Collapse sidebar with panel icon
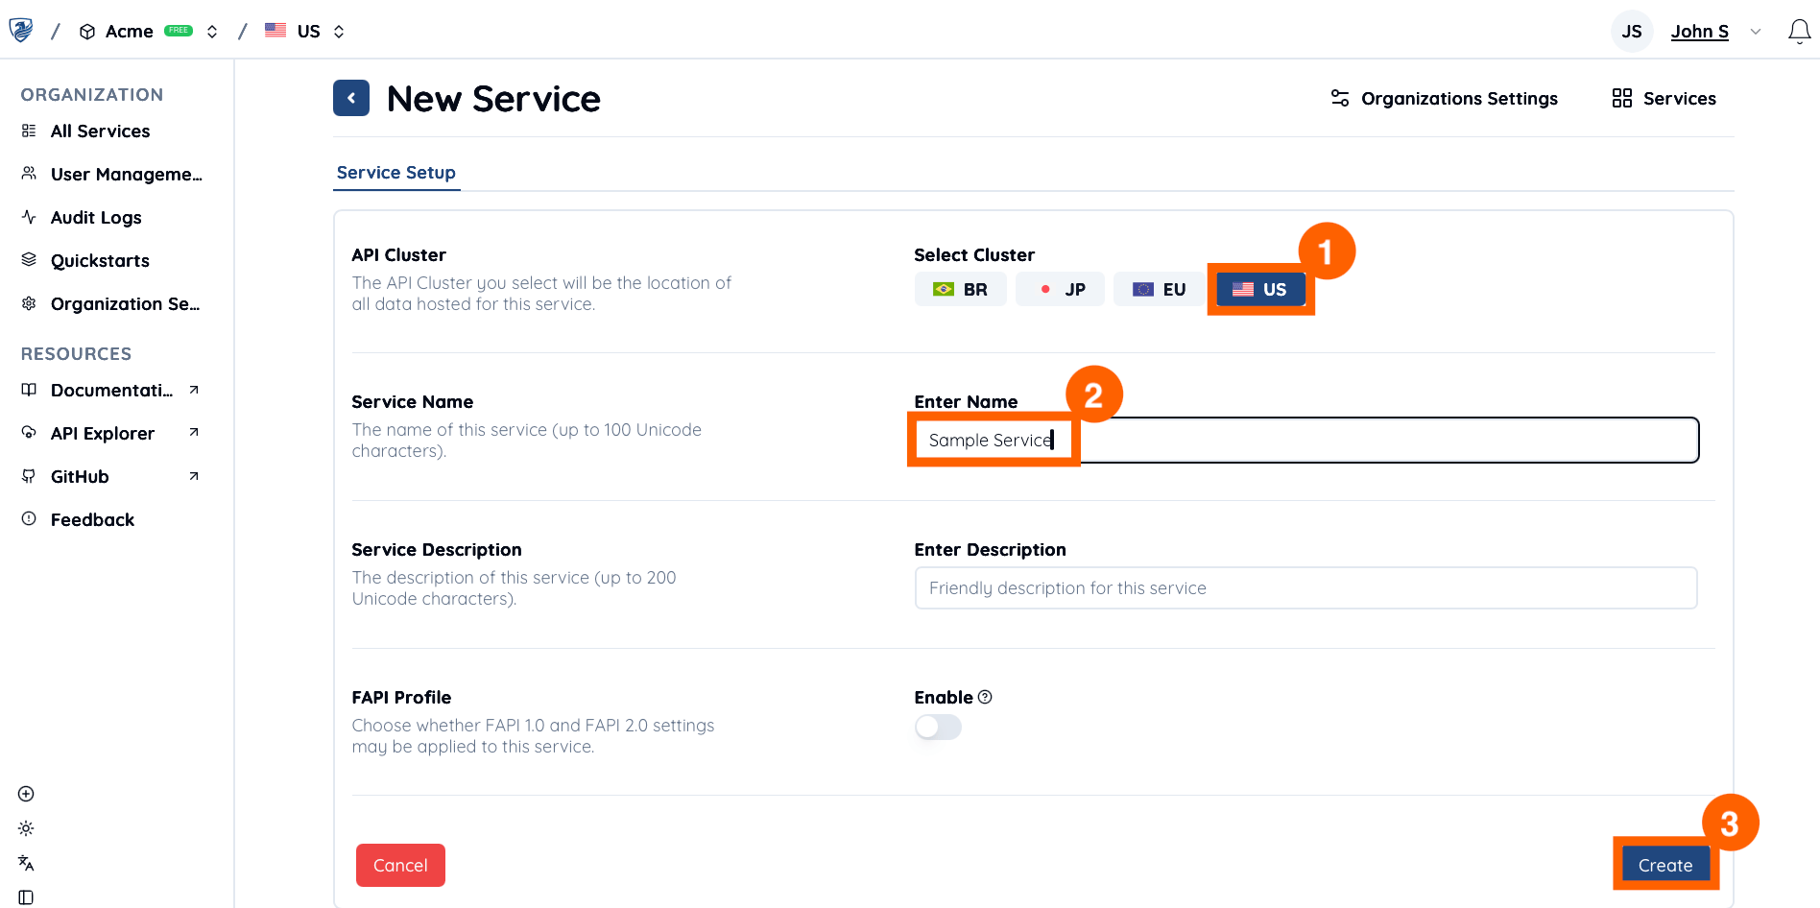 pyautogui.click(x=26, y=897)
